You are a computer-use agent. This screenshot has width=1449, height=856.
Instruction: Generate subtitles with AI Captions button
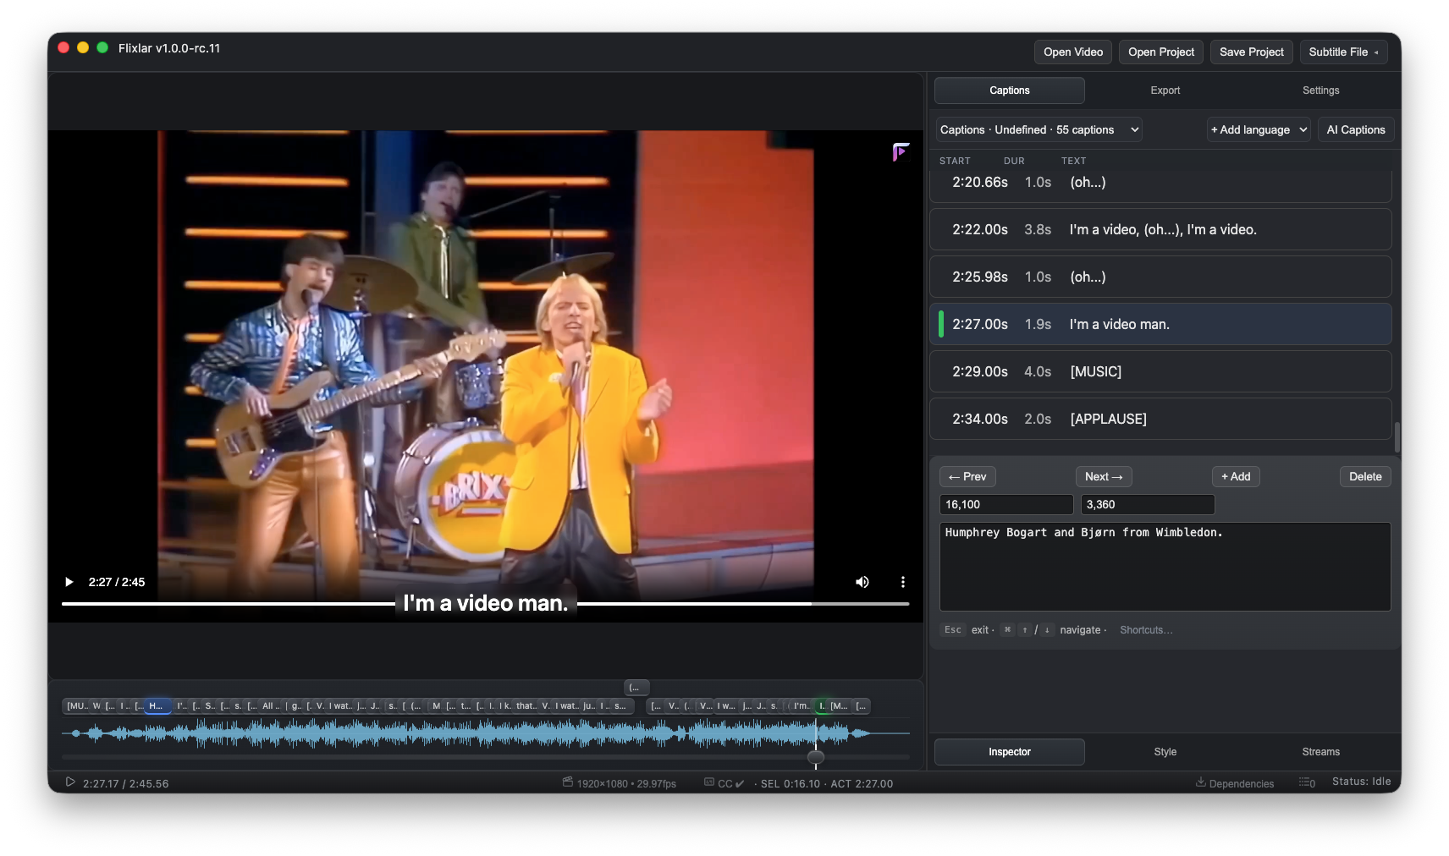[x=1356, y=129]
